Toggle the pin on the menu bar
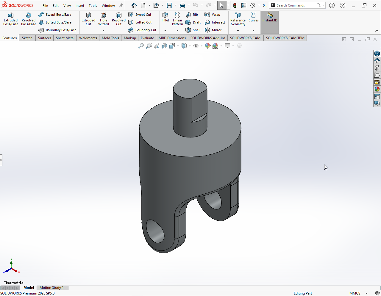Viewport: 381px width, 296px height. (121, 5)
